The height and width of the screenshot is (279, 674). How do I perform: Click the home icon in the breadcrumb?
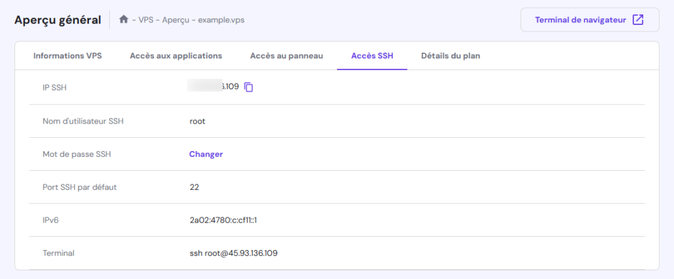click(124, 19)
